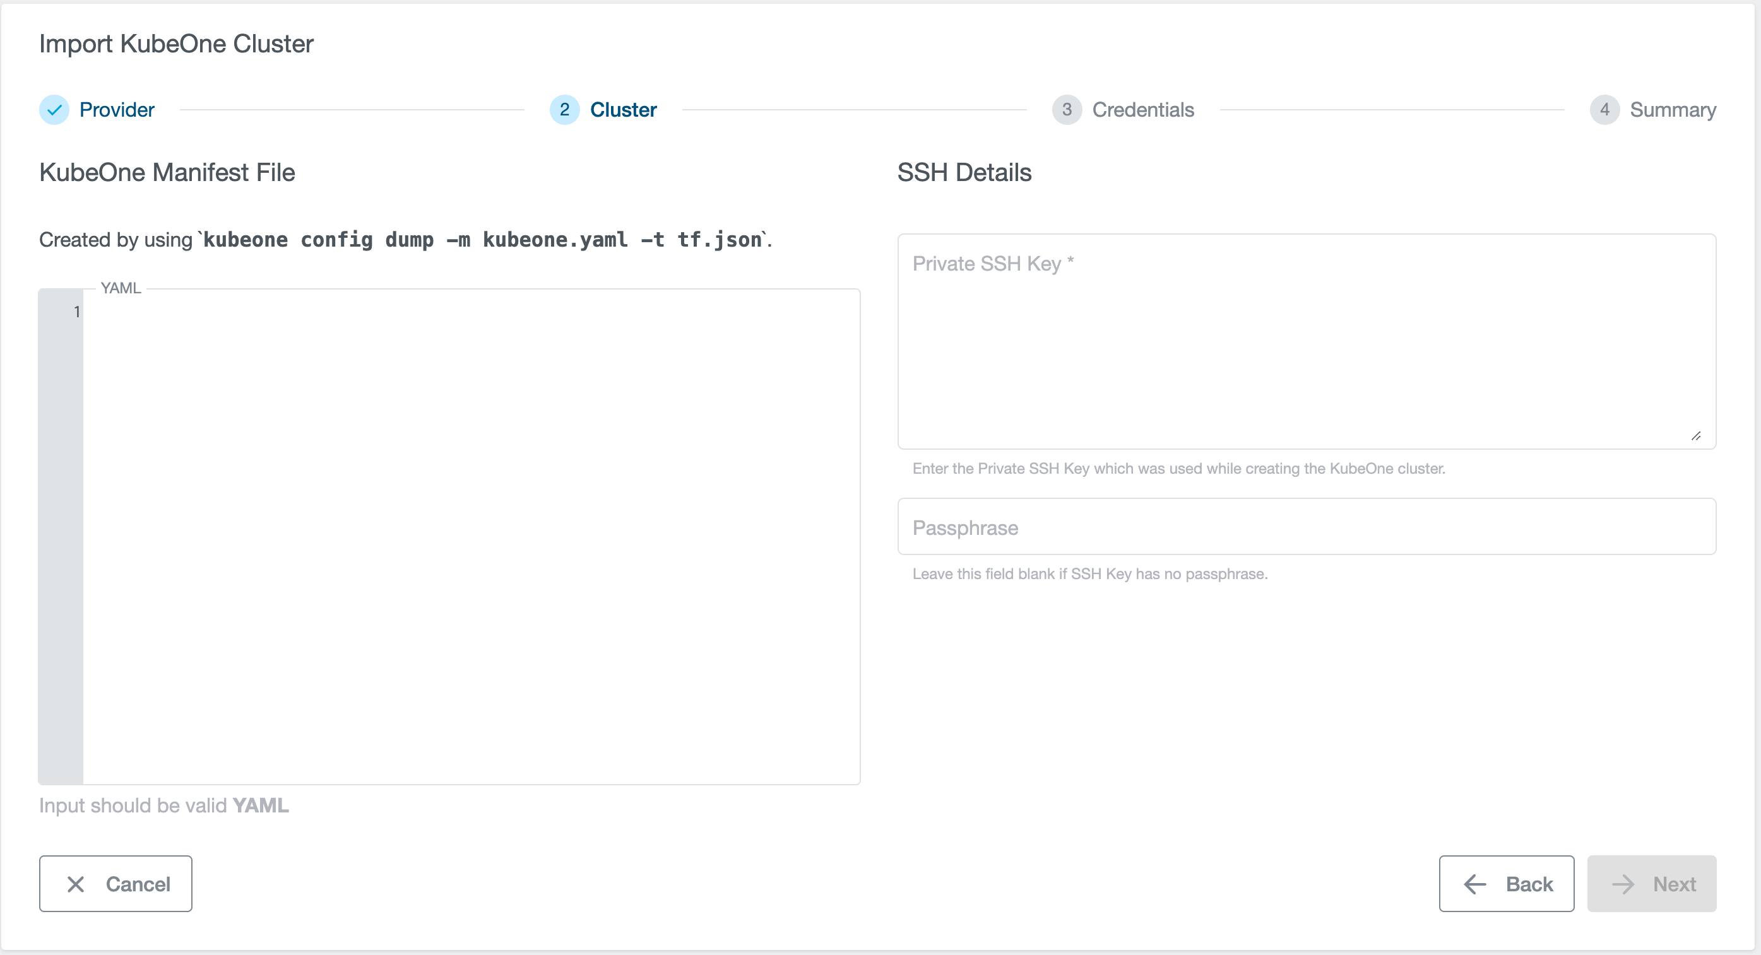Click the Next arrow navigation icon

[1625, 883]
